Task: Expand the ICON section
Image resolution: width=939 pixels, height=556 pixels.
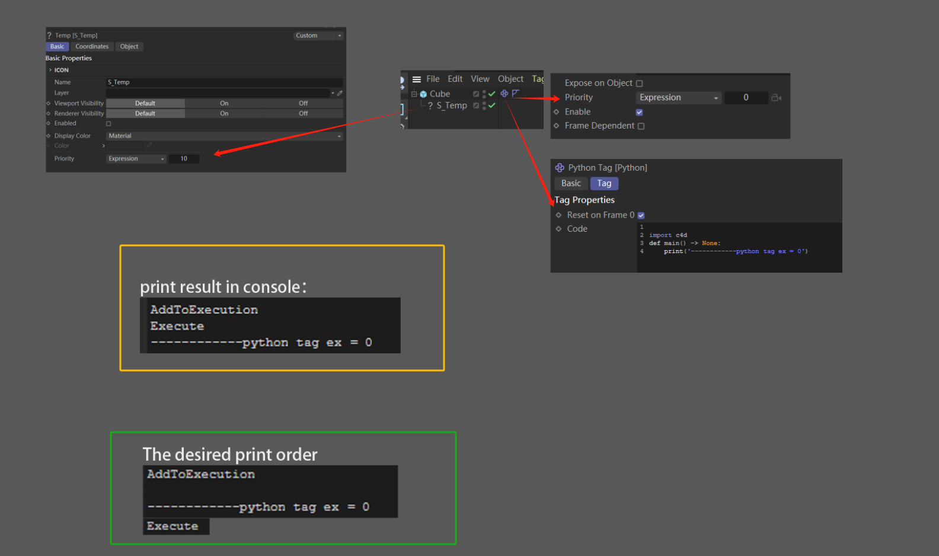Action: coord(50,70)
